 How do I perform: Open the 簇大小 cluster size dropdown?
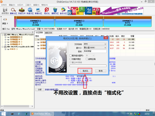[95, 48]
